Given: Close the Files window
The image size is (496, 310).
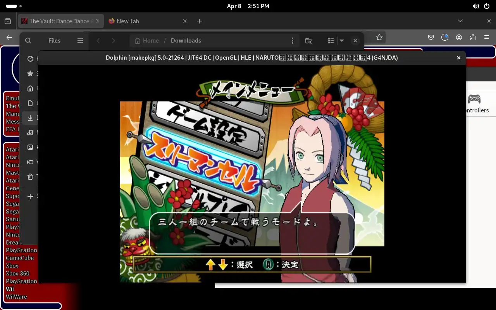Looking at the screenshot, I should click(355, 41).
